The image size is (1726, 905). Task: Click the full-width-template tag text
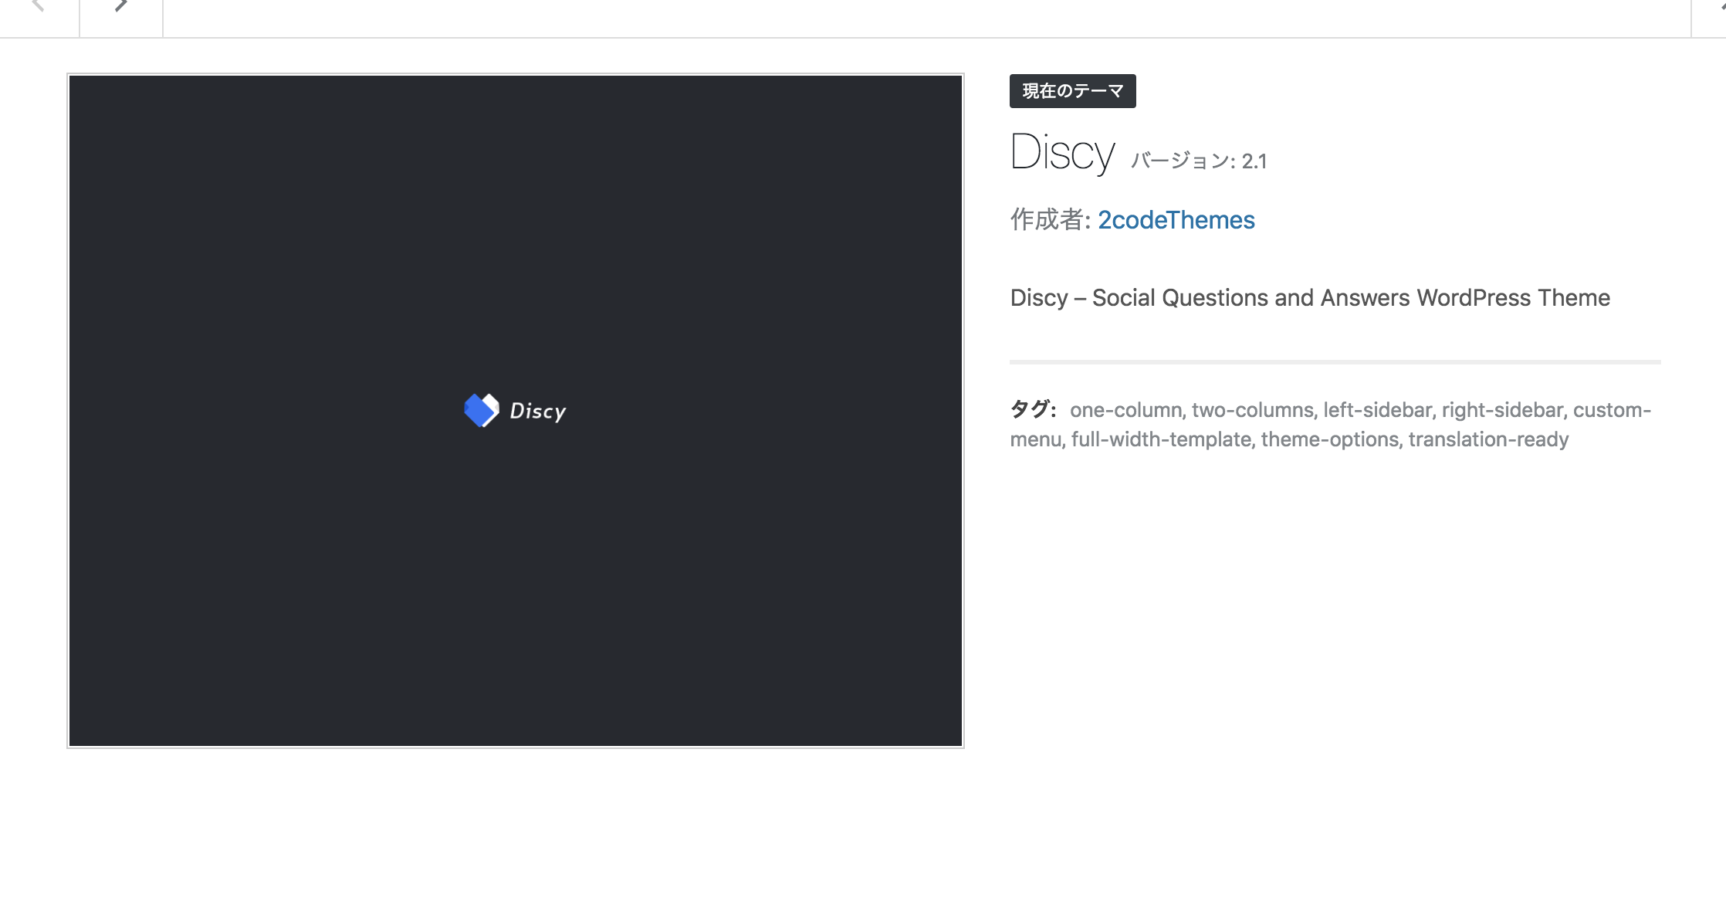tap(1161, 439)
